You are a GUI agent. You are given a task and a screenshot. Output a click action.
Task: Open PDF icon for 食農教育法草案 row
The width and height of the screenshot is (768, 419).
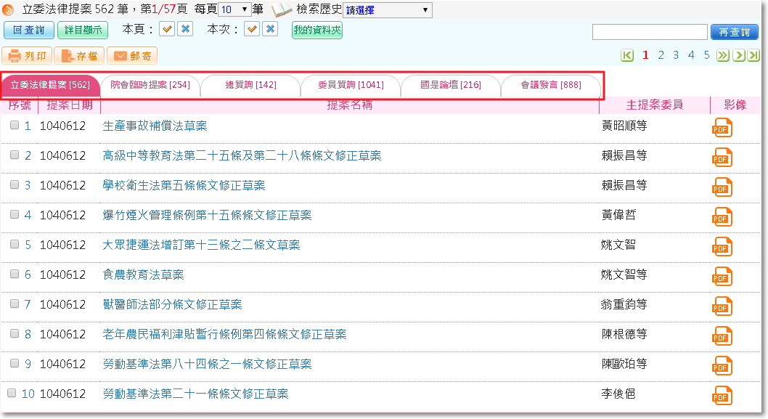coord(722,276)
